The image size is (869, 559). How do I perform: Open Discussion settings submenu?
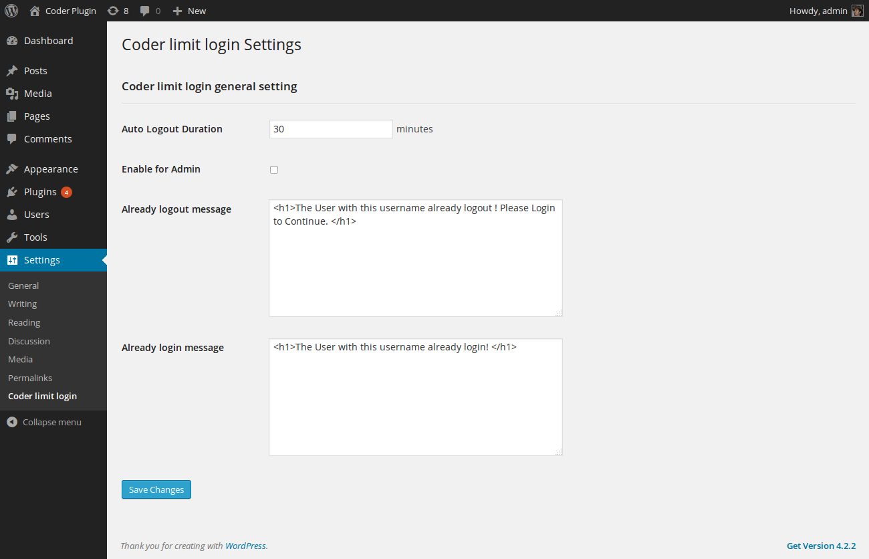(x=29, y=341)
